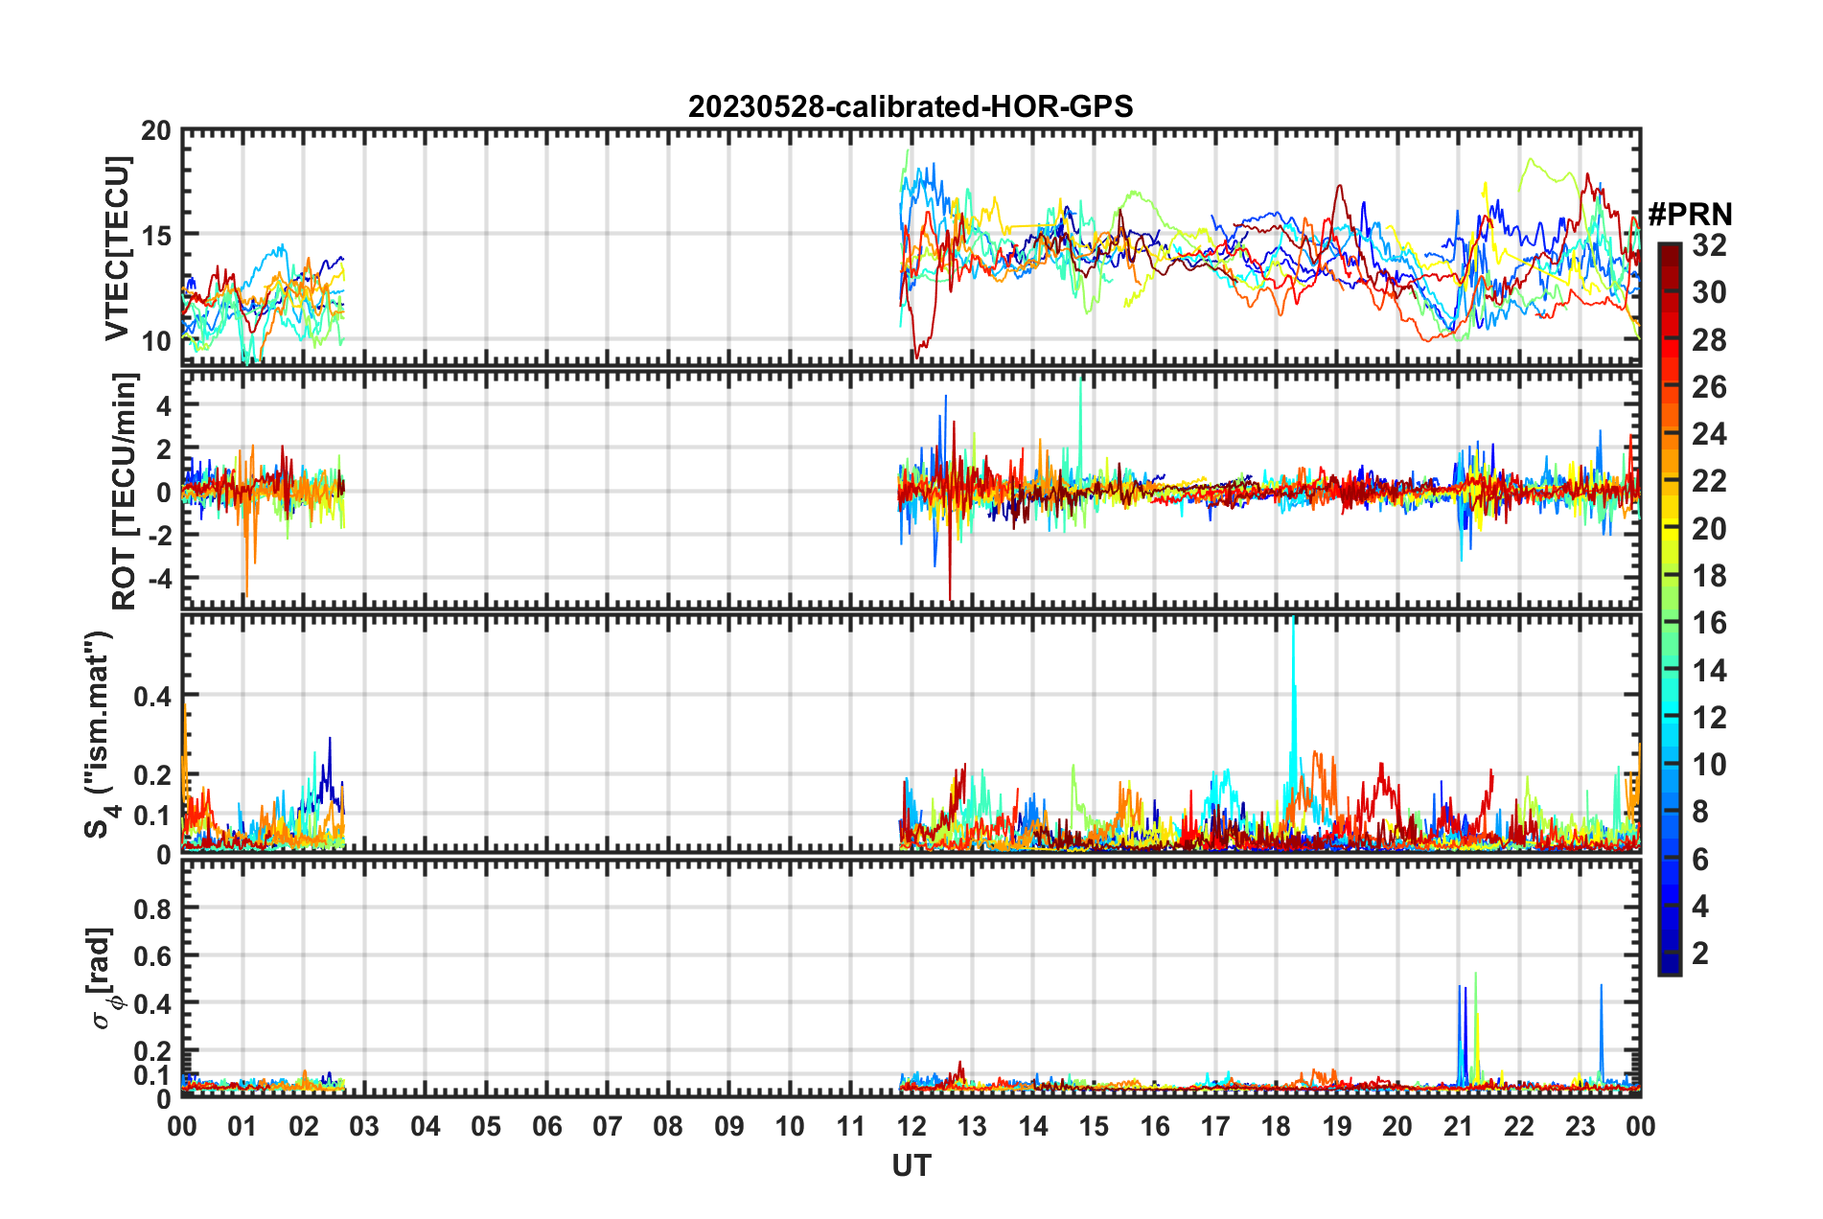Screen dimensions: 1823x1219
Task: Click UT axis tick label 18
Action: pos(1276,1126)
